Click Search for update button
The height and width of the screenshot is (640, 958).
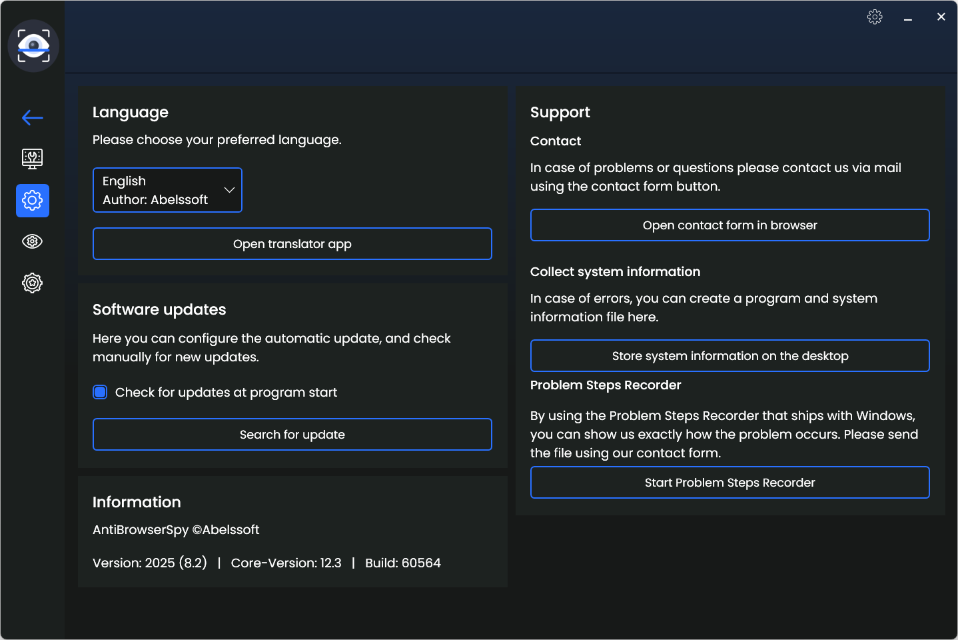coord(292,435)
